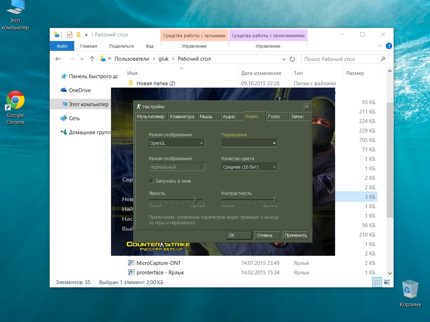Click the Отмена button
This screenshot has height=322, width=430.
point(267,235)
